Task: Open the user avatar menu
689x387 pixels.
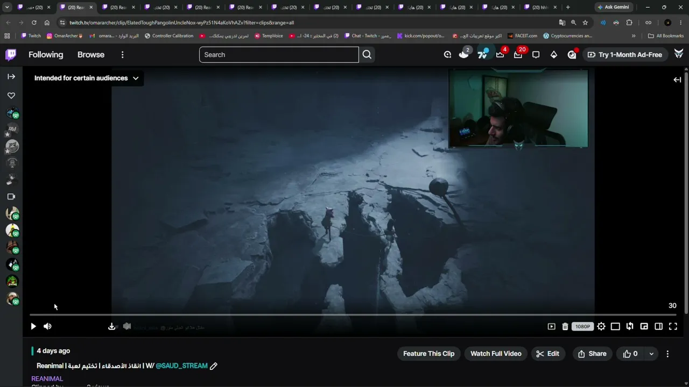Action: (679, 54)
